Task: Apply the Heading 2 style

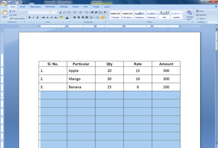Action: point(152,15)
